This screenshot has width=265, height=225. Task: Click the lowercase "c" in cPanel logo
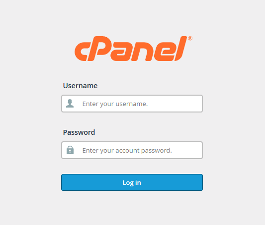pos(82,52)
